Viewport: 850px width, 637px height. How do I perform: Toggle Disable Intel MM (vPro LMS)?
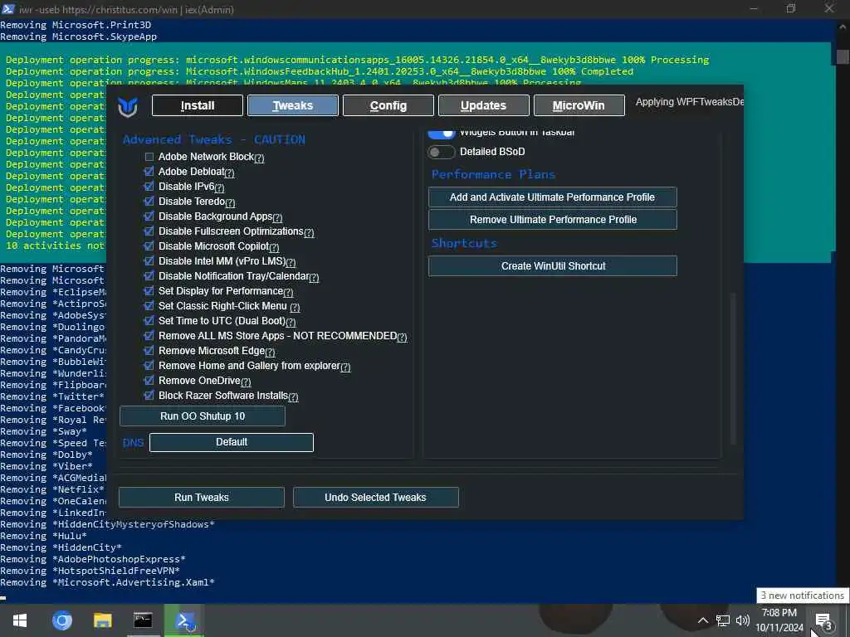(x=149, y=261)
